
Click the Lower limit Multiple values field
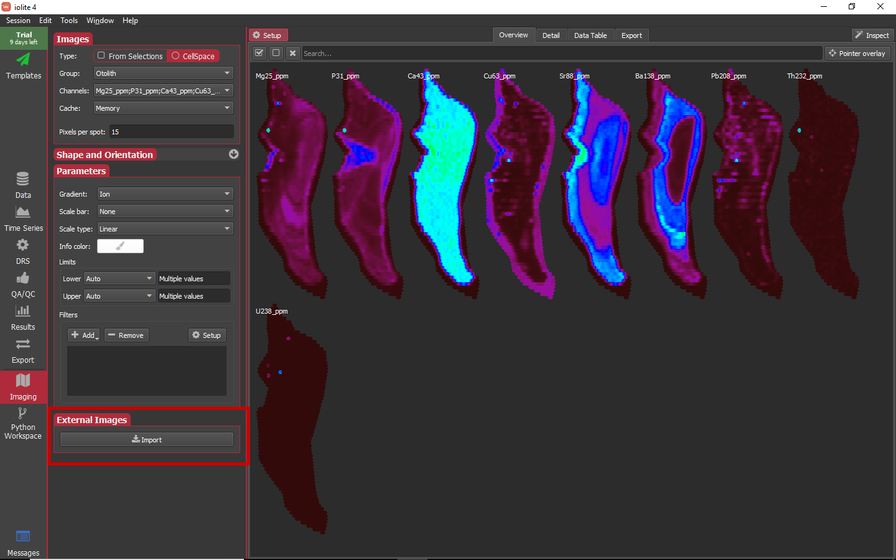coord(194,279)
